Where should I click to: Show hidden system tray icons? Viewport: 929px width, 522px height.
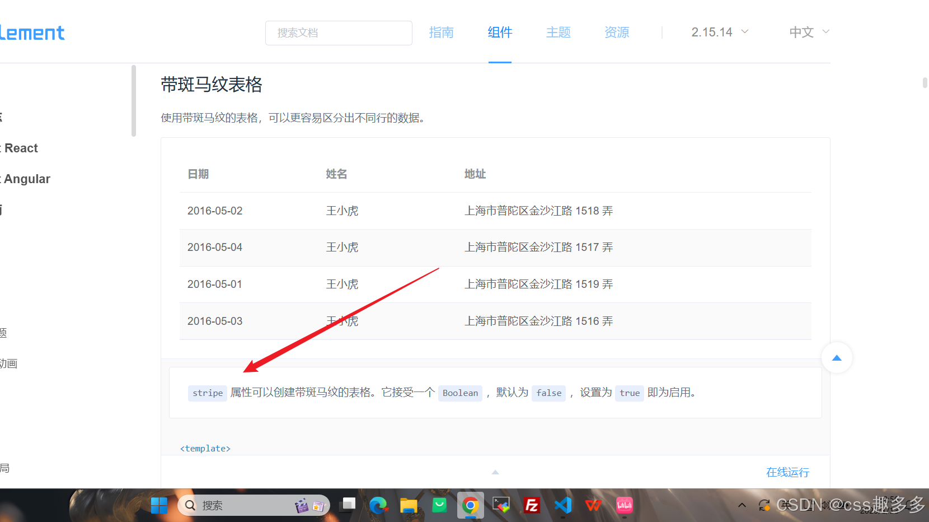click(742, 506)
